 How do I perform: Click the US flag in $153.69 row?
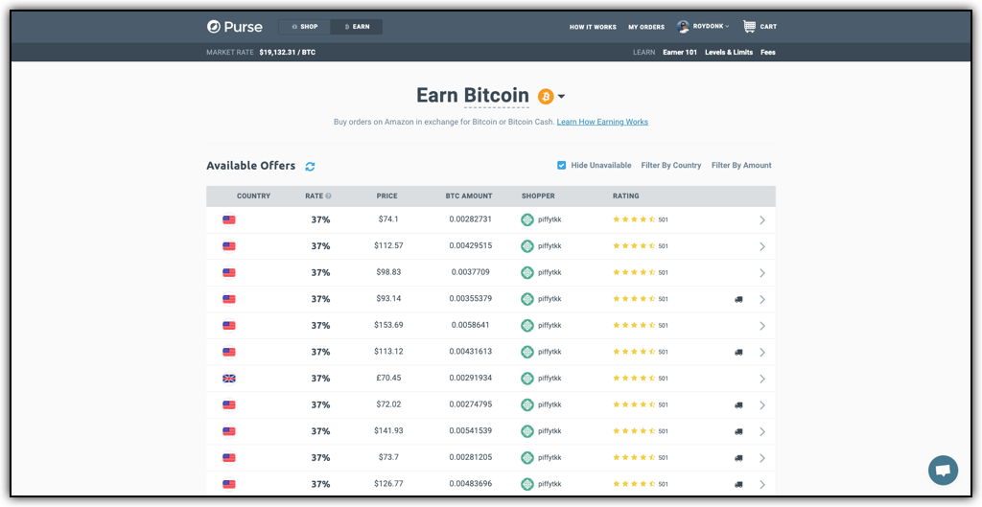click(x=229, y=326)
